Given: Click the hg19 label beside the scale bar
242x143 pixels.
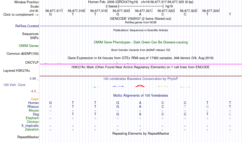Looking at the screenshot, I should (169, 6).
